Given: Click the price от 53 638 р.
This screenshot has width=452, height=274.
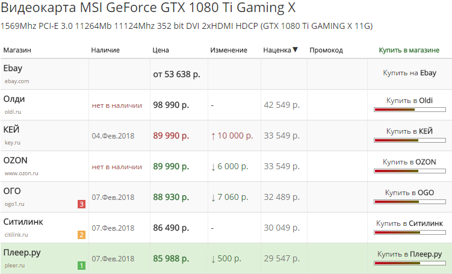Looking at the screenshot, I should [x=176, y=75].
